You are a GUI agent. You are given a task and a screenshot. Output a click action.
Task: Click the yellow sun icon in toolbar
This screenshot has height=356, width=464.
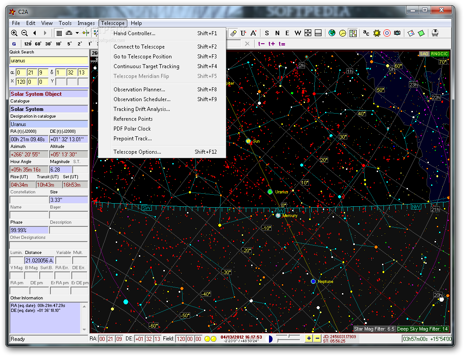[x=377, y=33]
